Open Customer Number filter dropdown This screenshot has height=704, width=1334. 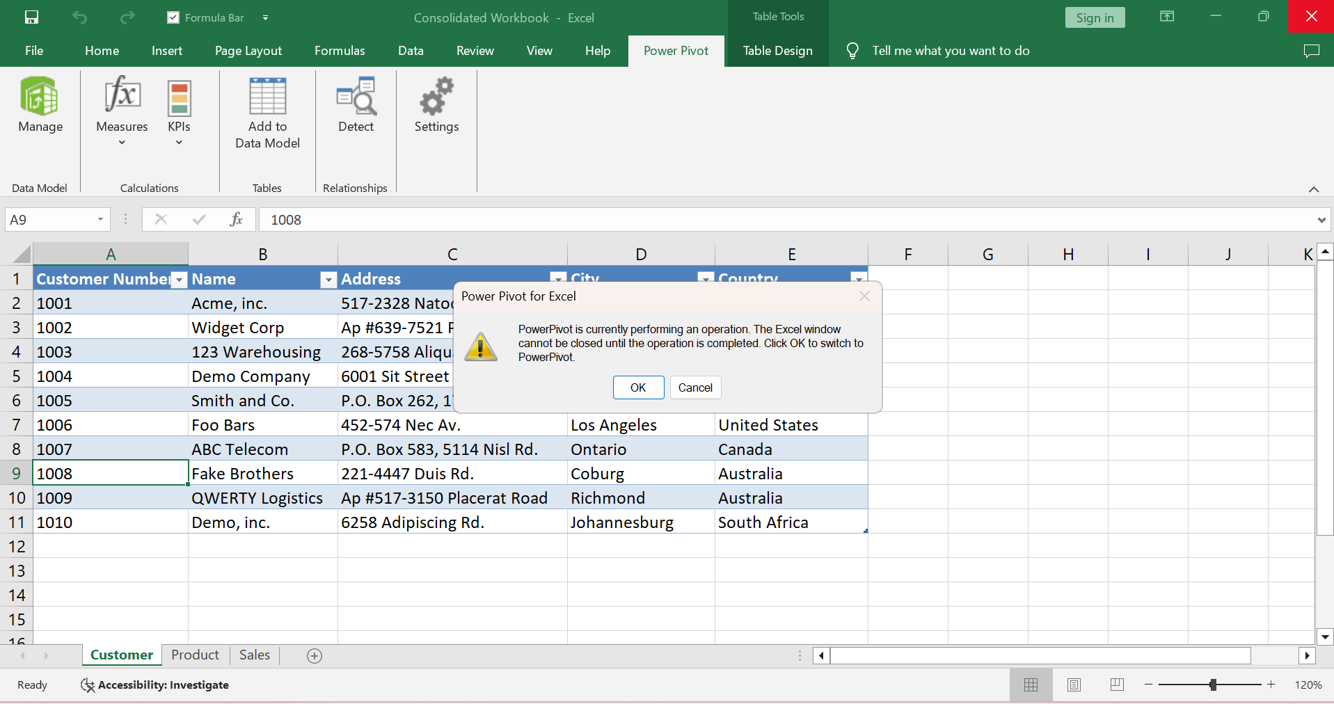click(x=180, y=280)
